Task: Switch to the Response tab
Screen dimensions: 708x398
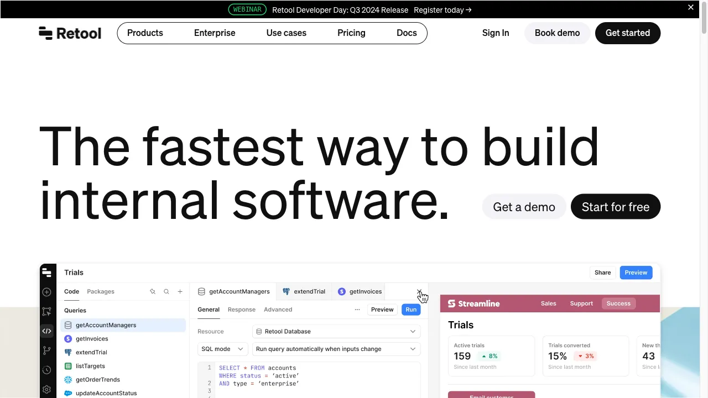Action: [242, 310]
